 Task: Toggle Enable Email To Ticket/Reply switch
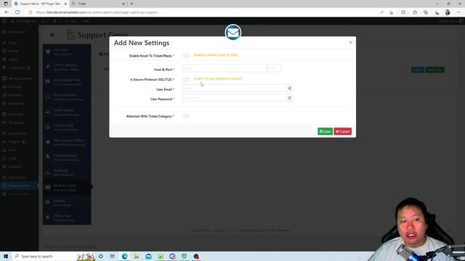186,55
